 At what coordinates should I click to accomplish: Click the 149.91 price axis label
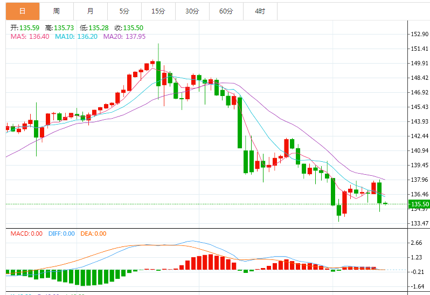click(420, 63)
